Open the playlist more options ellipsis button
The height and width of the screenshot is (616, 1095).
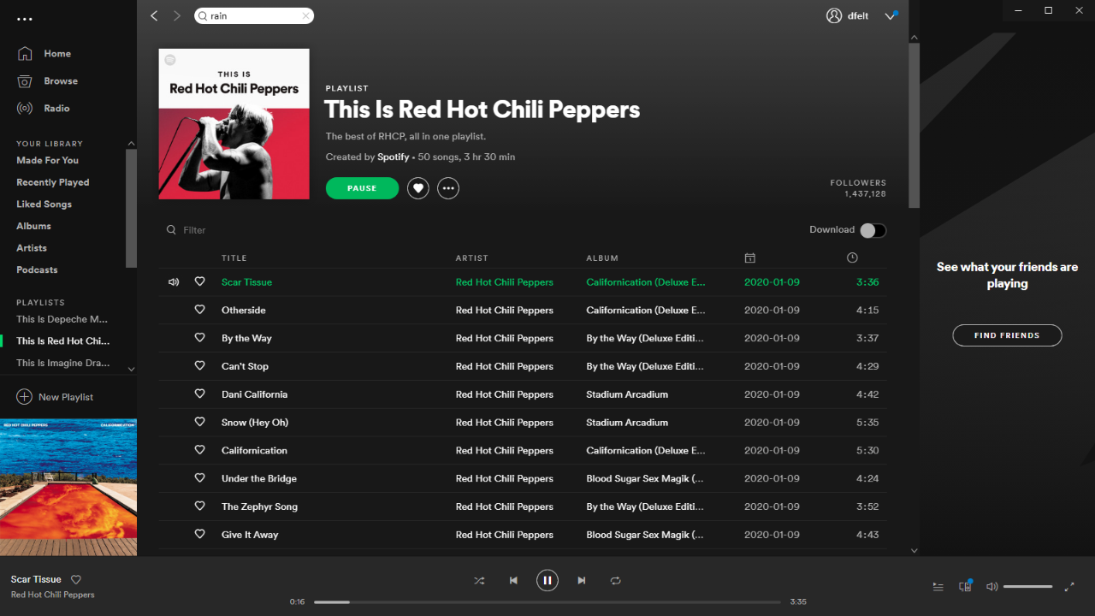[x=448, y=188]
